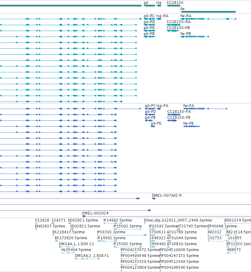Click EST 482012
The image size is (251, 272).
(217, 235)
